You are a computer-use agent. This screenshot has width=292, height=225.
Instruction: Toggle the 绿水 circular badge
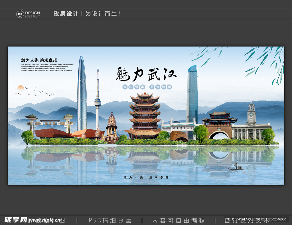coord(136,87)
